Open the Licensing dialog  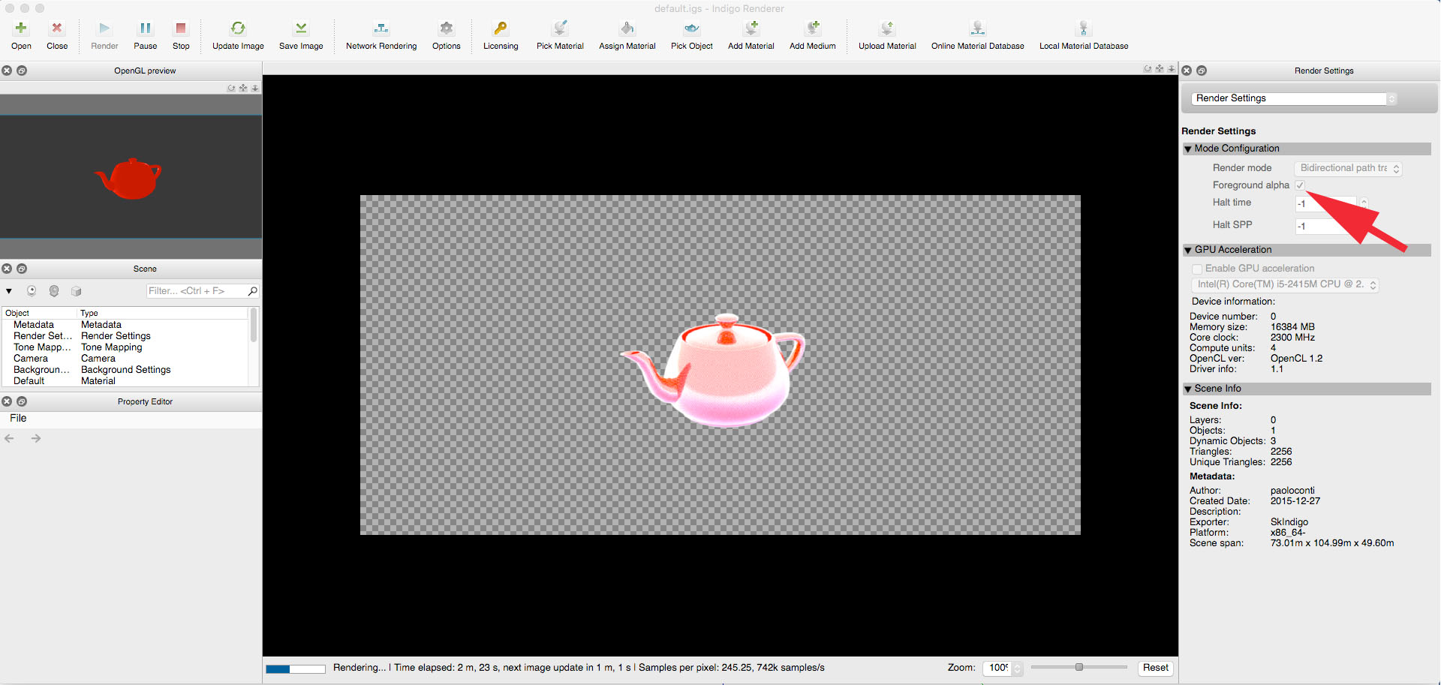coord(501,29)
